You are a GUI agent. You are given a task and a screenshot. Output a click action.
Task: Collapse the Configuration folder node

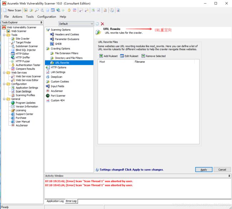tap(4, 84)
